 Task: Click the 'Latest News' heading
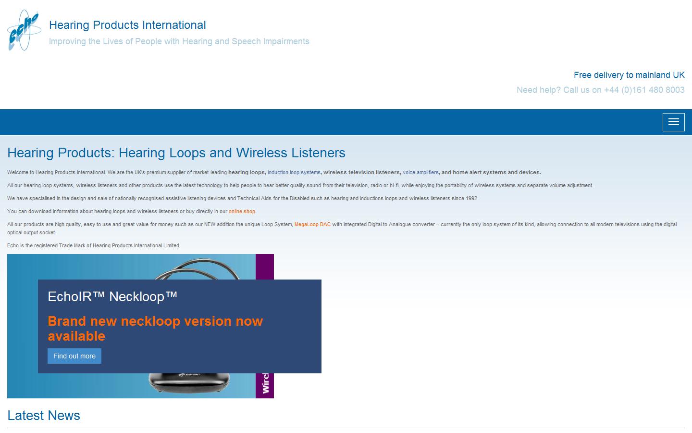click(x=44, y=415)
